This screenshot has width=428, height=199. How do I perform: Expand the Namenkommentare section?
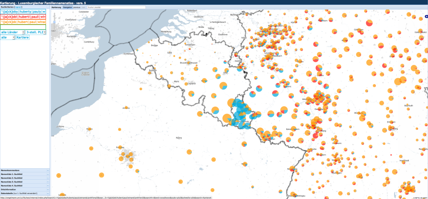point(48,171)
